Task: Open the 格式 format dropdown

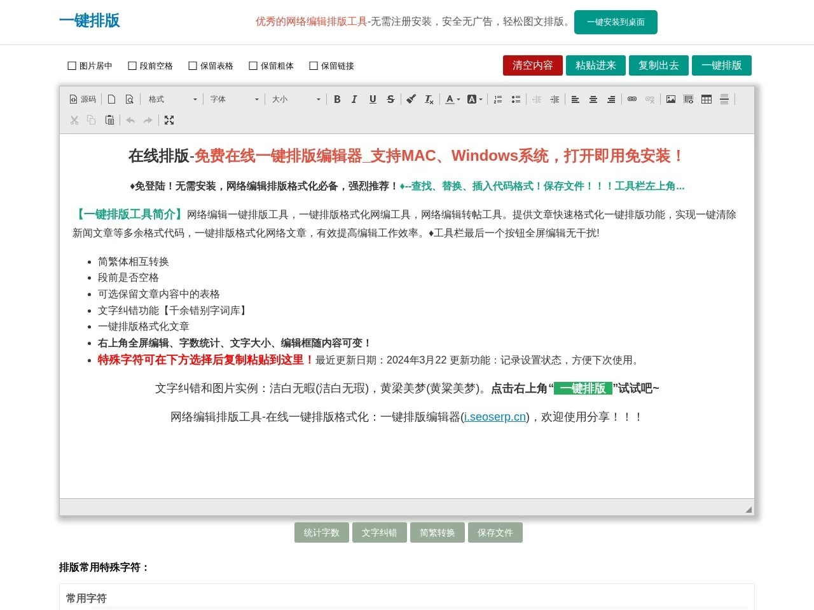Action: coord(173,99)
